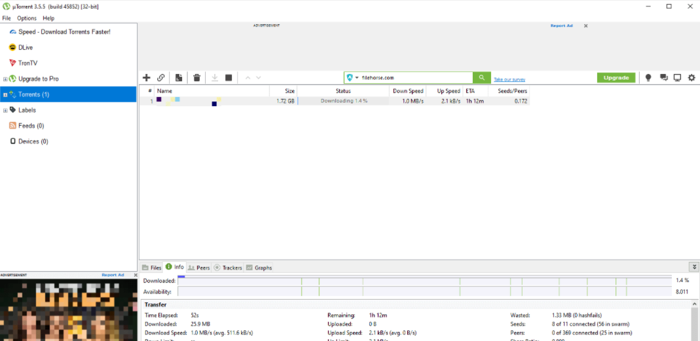Click Report Ad on the top banner
Image resolution: width=700 pixels, height=341 pixels.
[561, 26]
